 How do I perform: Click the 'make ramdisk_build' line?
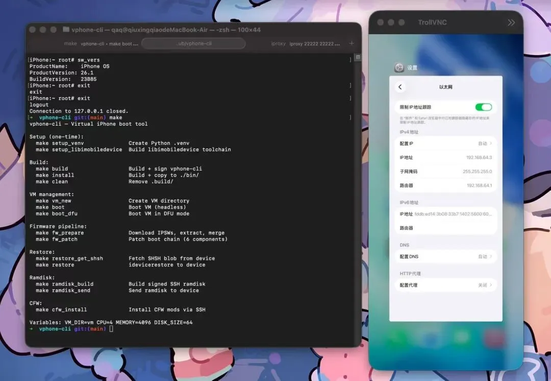point(120,284)
